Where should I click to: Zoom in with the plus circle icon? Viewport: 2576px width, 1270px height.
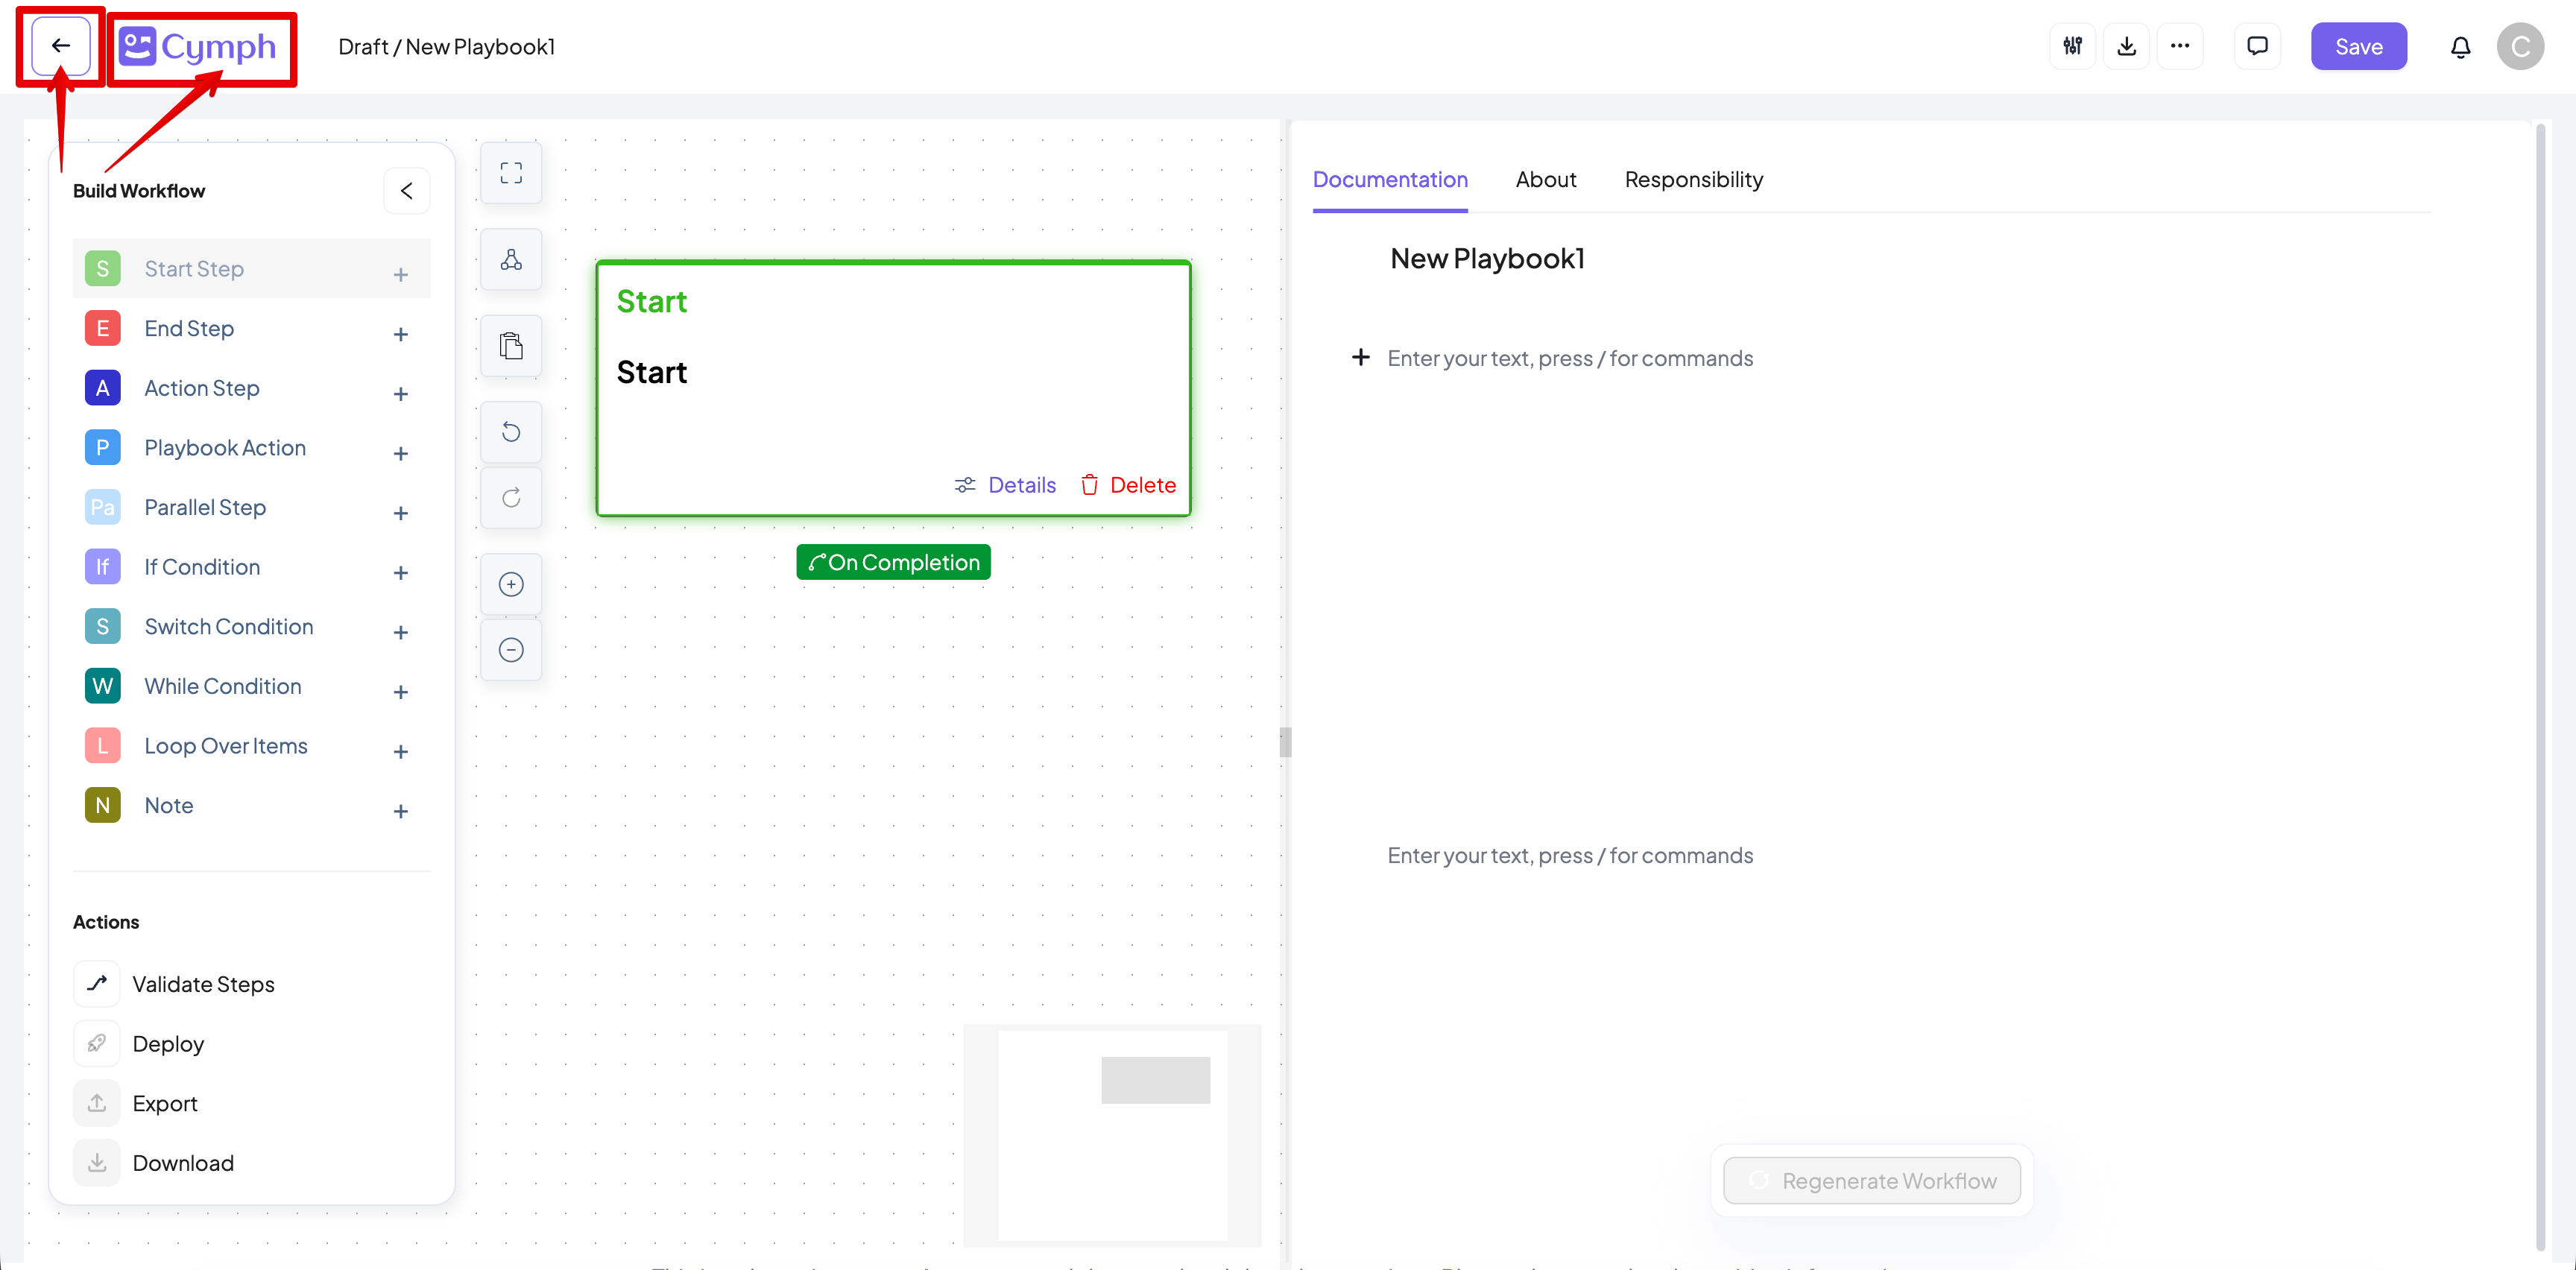[x=511, y=584]
